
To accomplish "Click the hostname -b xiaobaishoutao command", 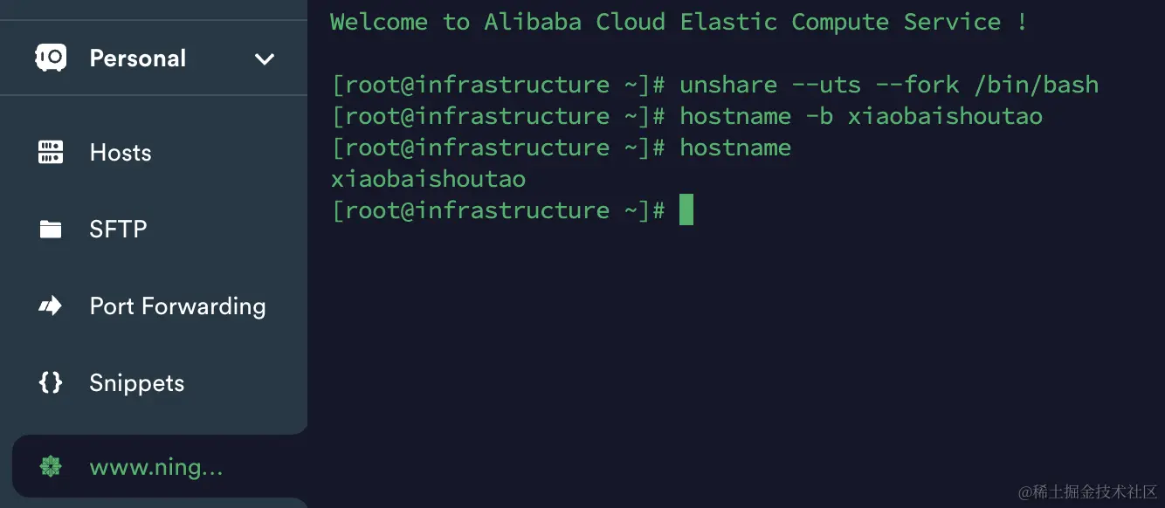I will 861,116.
